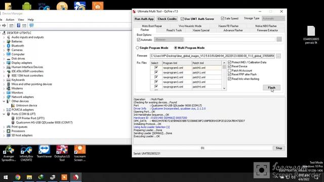Image resolution: width=324 pixels, height=182 pixels.
Task: Open the Avenger Spreadtrum desktop icon
Action: 9,153
